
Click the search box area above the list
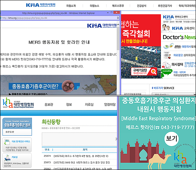coord(79,139)
